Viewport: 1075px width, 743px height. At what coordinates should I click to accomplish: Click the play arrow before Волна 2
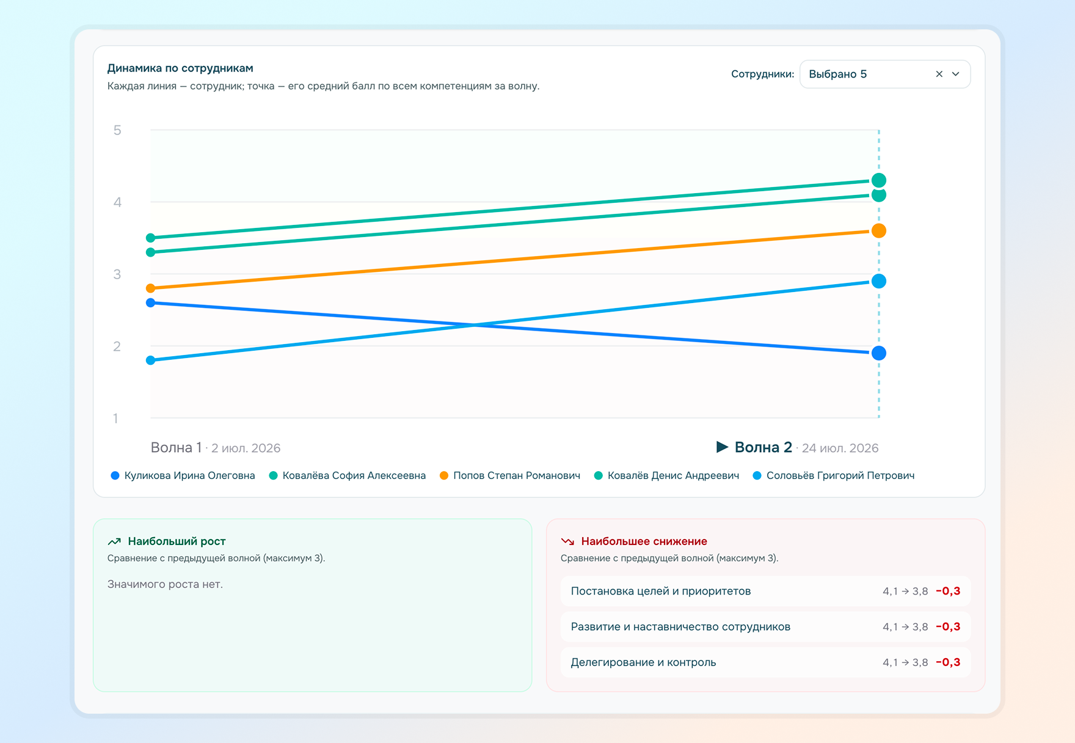click(x=722, y=447)
